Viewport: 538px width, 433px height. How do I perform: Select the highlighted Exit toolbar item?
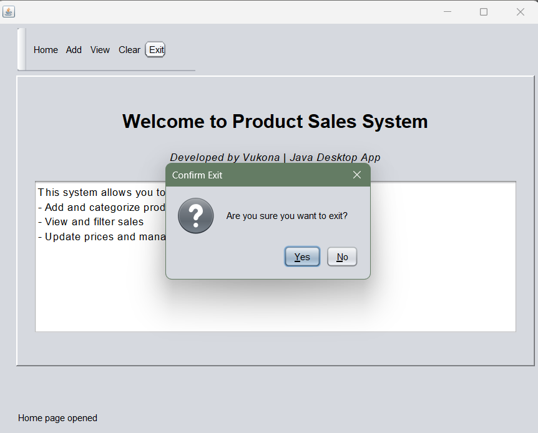tap(155, 49)
